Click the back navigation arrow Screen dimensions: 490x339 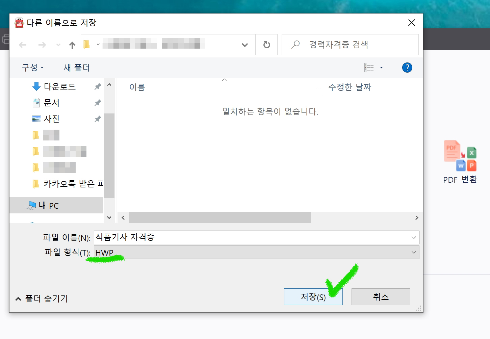tap(22, 45)
